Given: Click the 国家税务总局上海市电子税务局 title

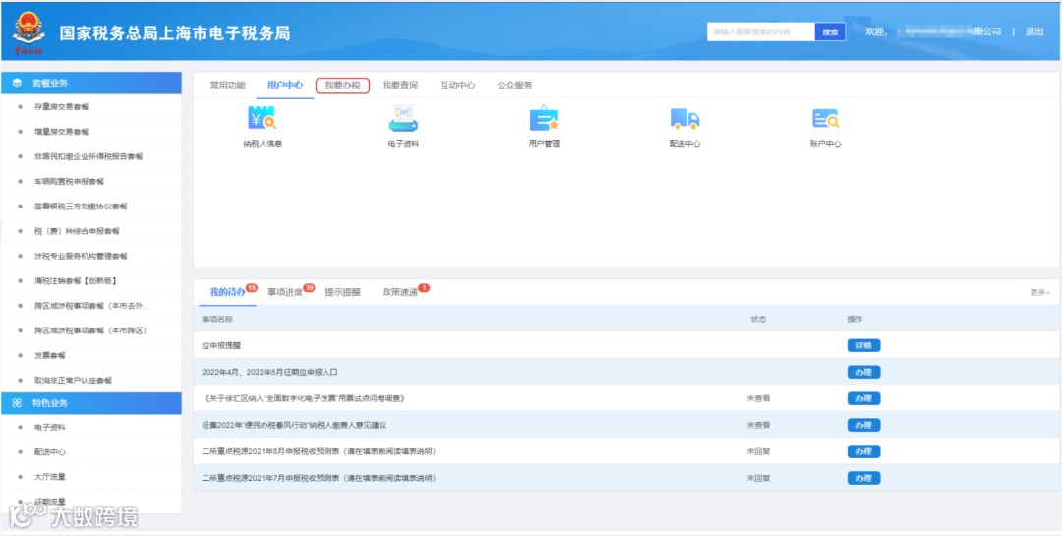Looking at the screenshot, I should [175, 33].
